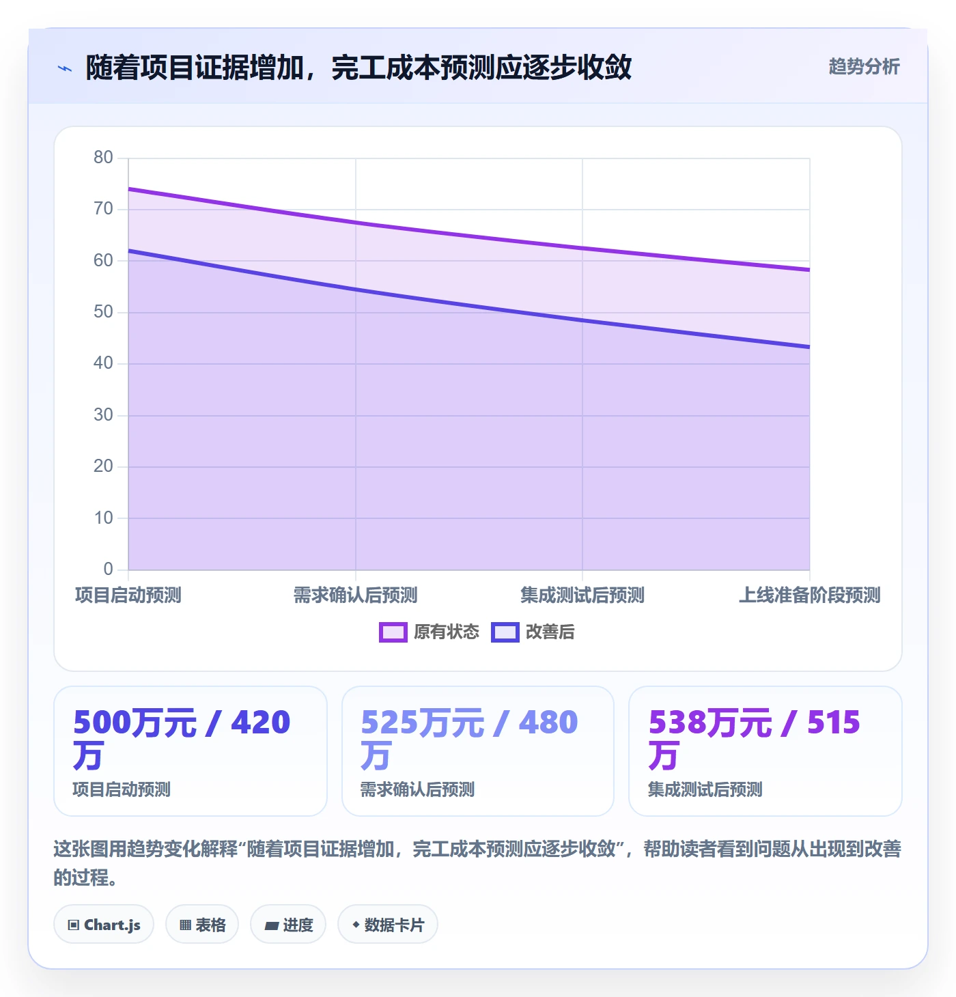
Task: Click the 集成测试后预测 x-axis label
Action: [x=582, y=595]
